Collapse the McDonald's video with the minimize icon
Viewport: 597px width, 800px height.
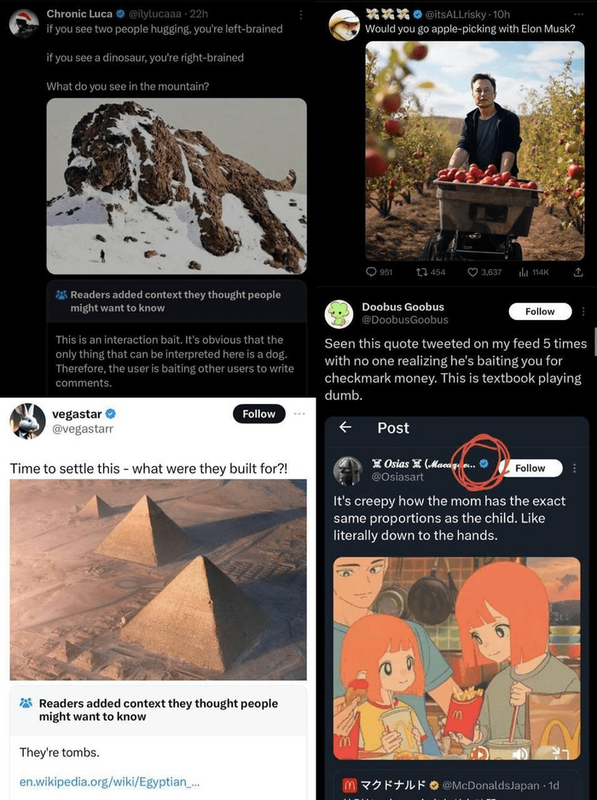[560, 753]
